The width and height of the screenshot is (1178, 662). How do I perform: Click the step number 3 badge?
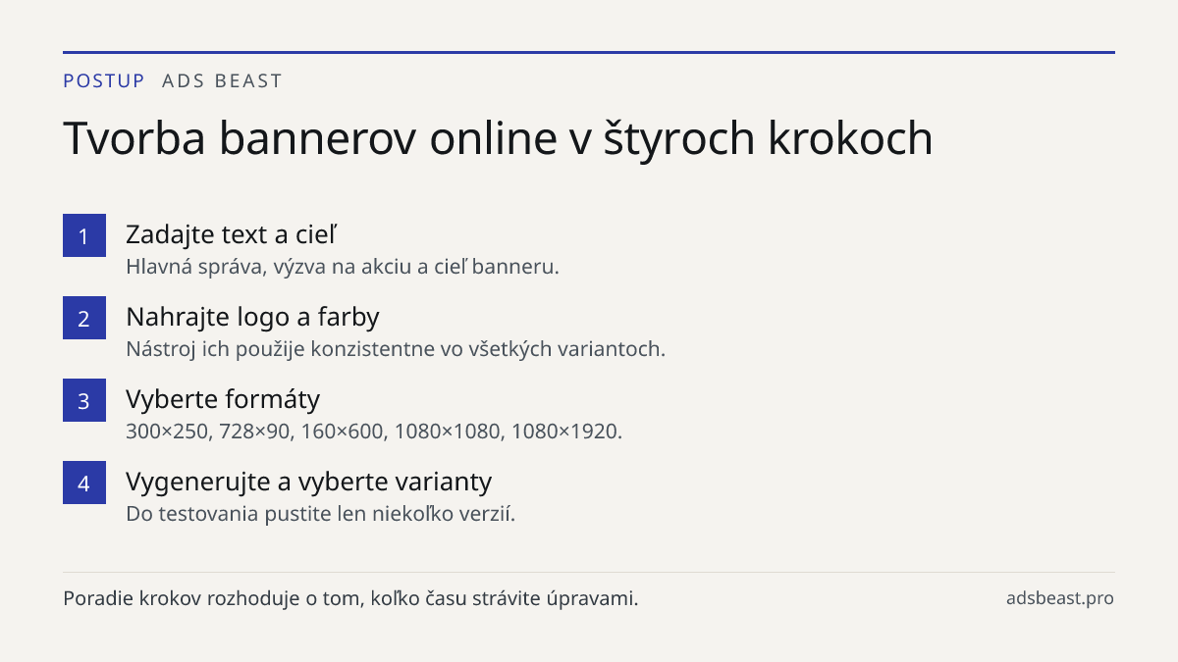pyautogui.click(x=84, y=400)
